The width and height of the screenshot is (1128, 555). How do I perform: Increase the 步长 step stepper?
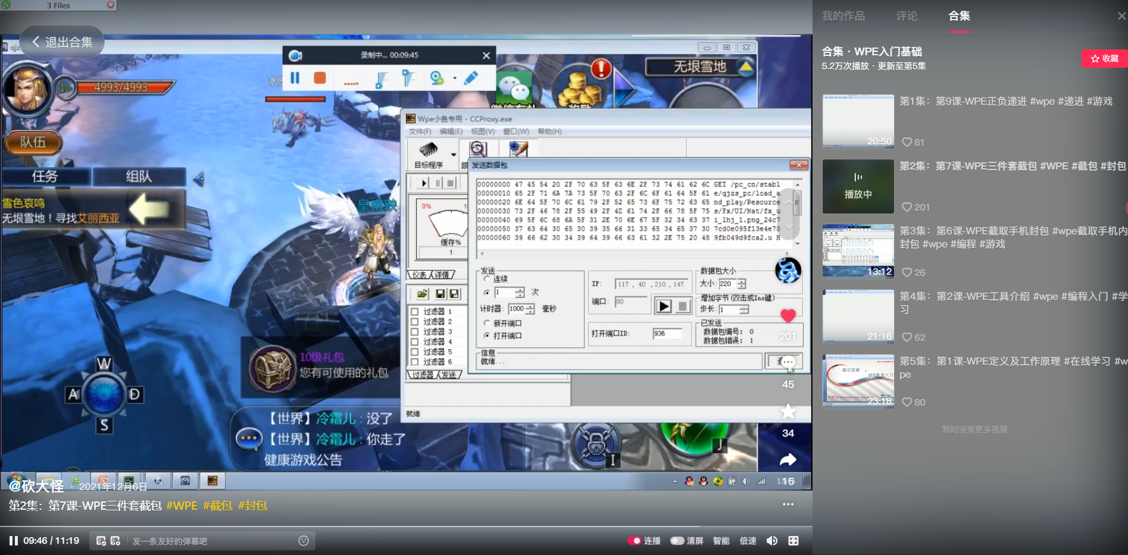pyautogui.click(x=743, y=309)
